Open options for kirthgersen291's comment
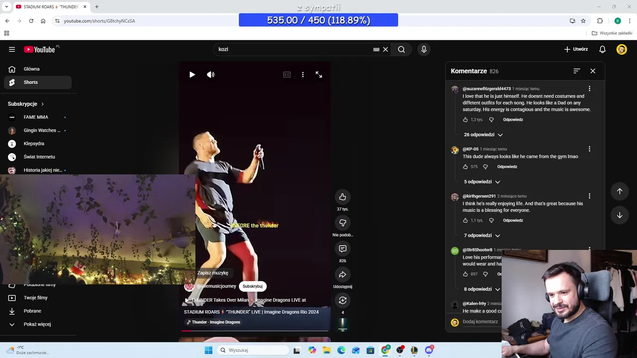 589,196
